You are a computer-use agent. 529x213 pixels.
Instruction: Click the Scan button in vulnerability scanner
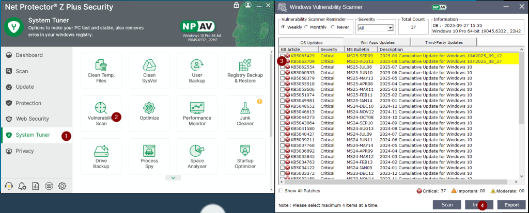(x=446, y=205)
